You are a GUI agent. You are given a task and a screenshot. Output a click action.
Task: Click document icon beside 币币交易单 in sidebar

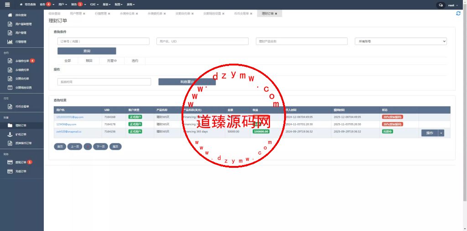pos(10,106)
